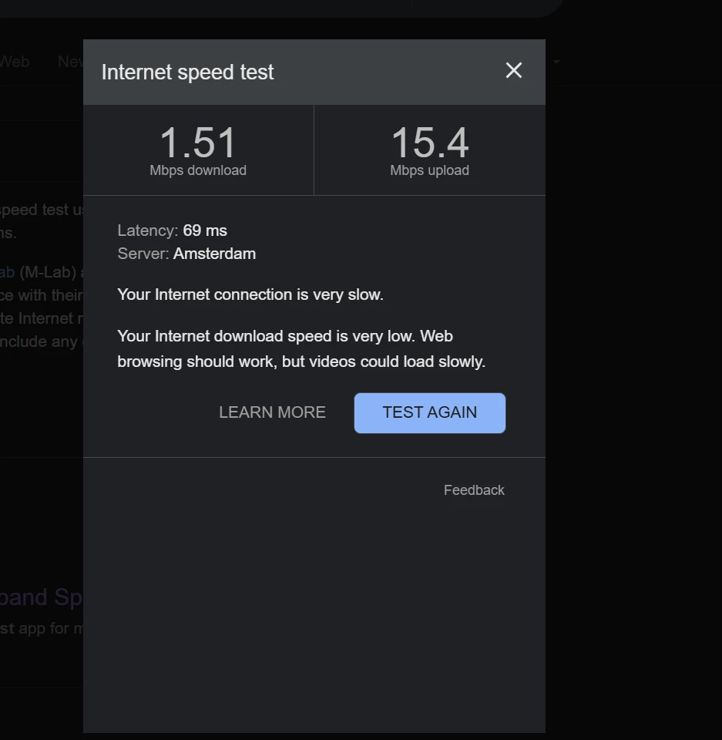Open the LEARN MORE link
The image size is (722, 740).
272,412
